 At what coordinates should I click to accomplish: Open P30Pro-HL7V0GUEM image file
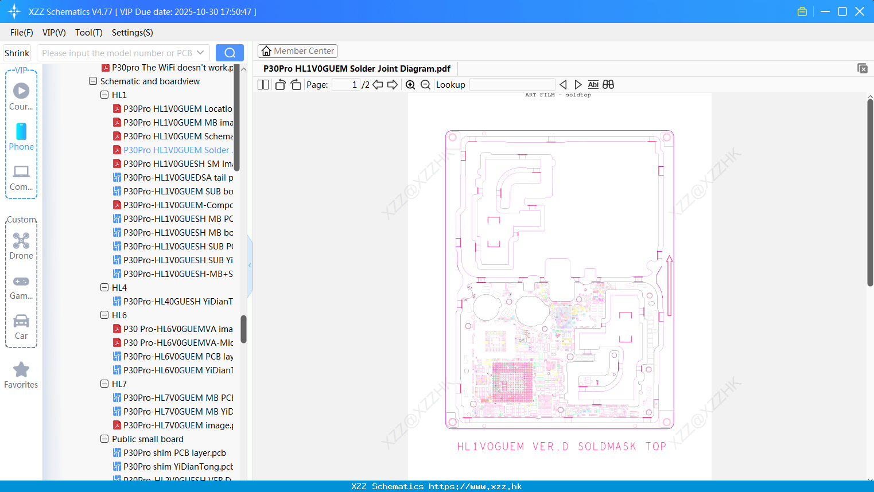coord(173,425)
